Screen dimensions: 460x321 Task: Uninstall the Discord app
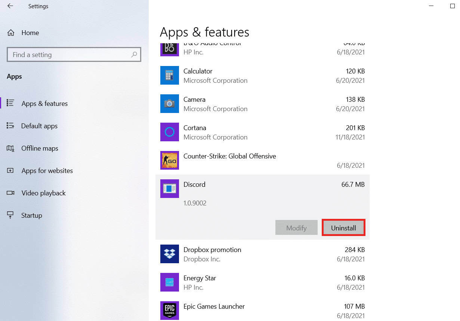pos(343,227)
